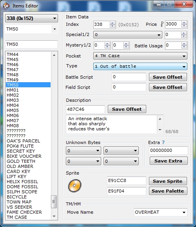Click the Extra field showing 00000000
The image size is (196, 227).
[169, 150]
